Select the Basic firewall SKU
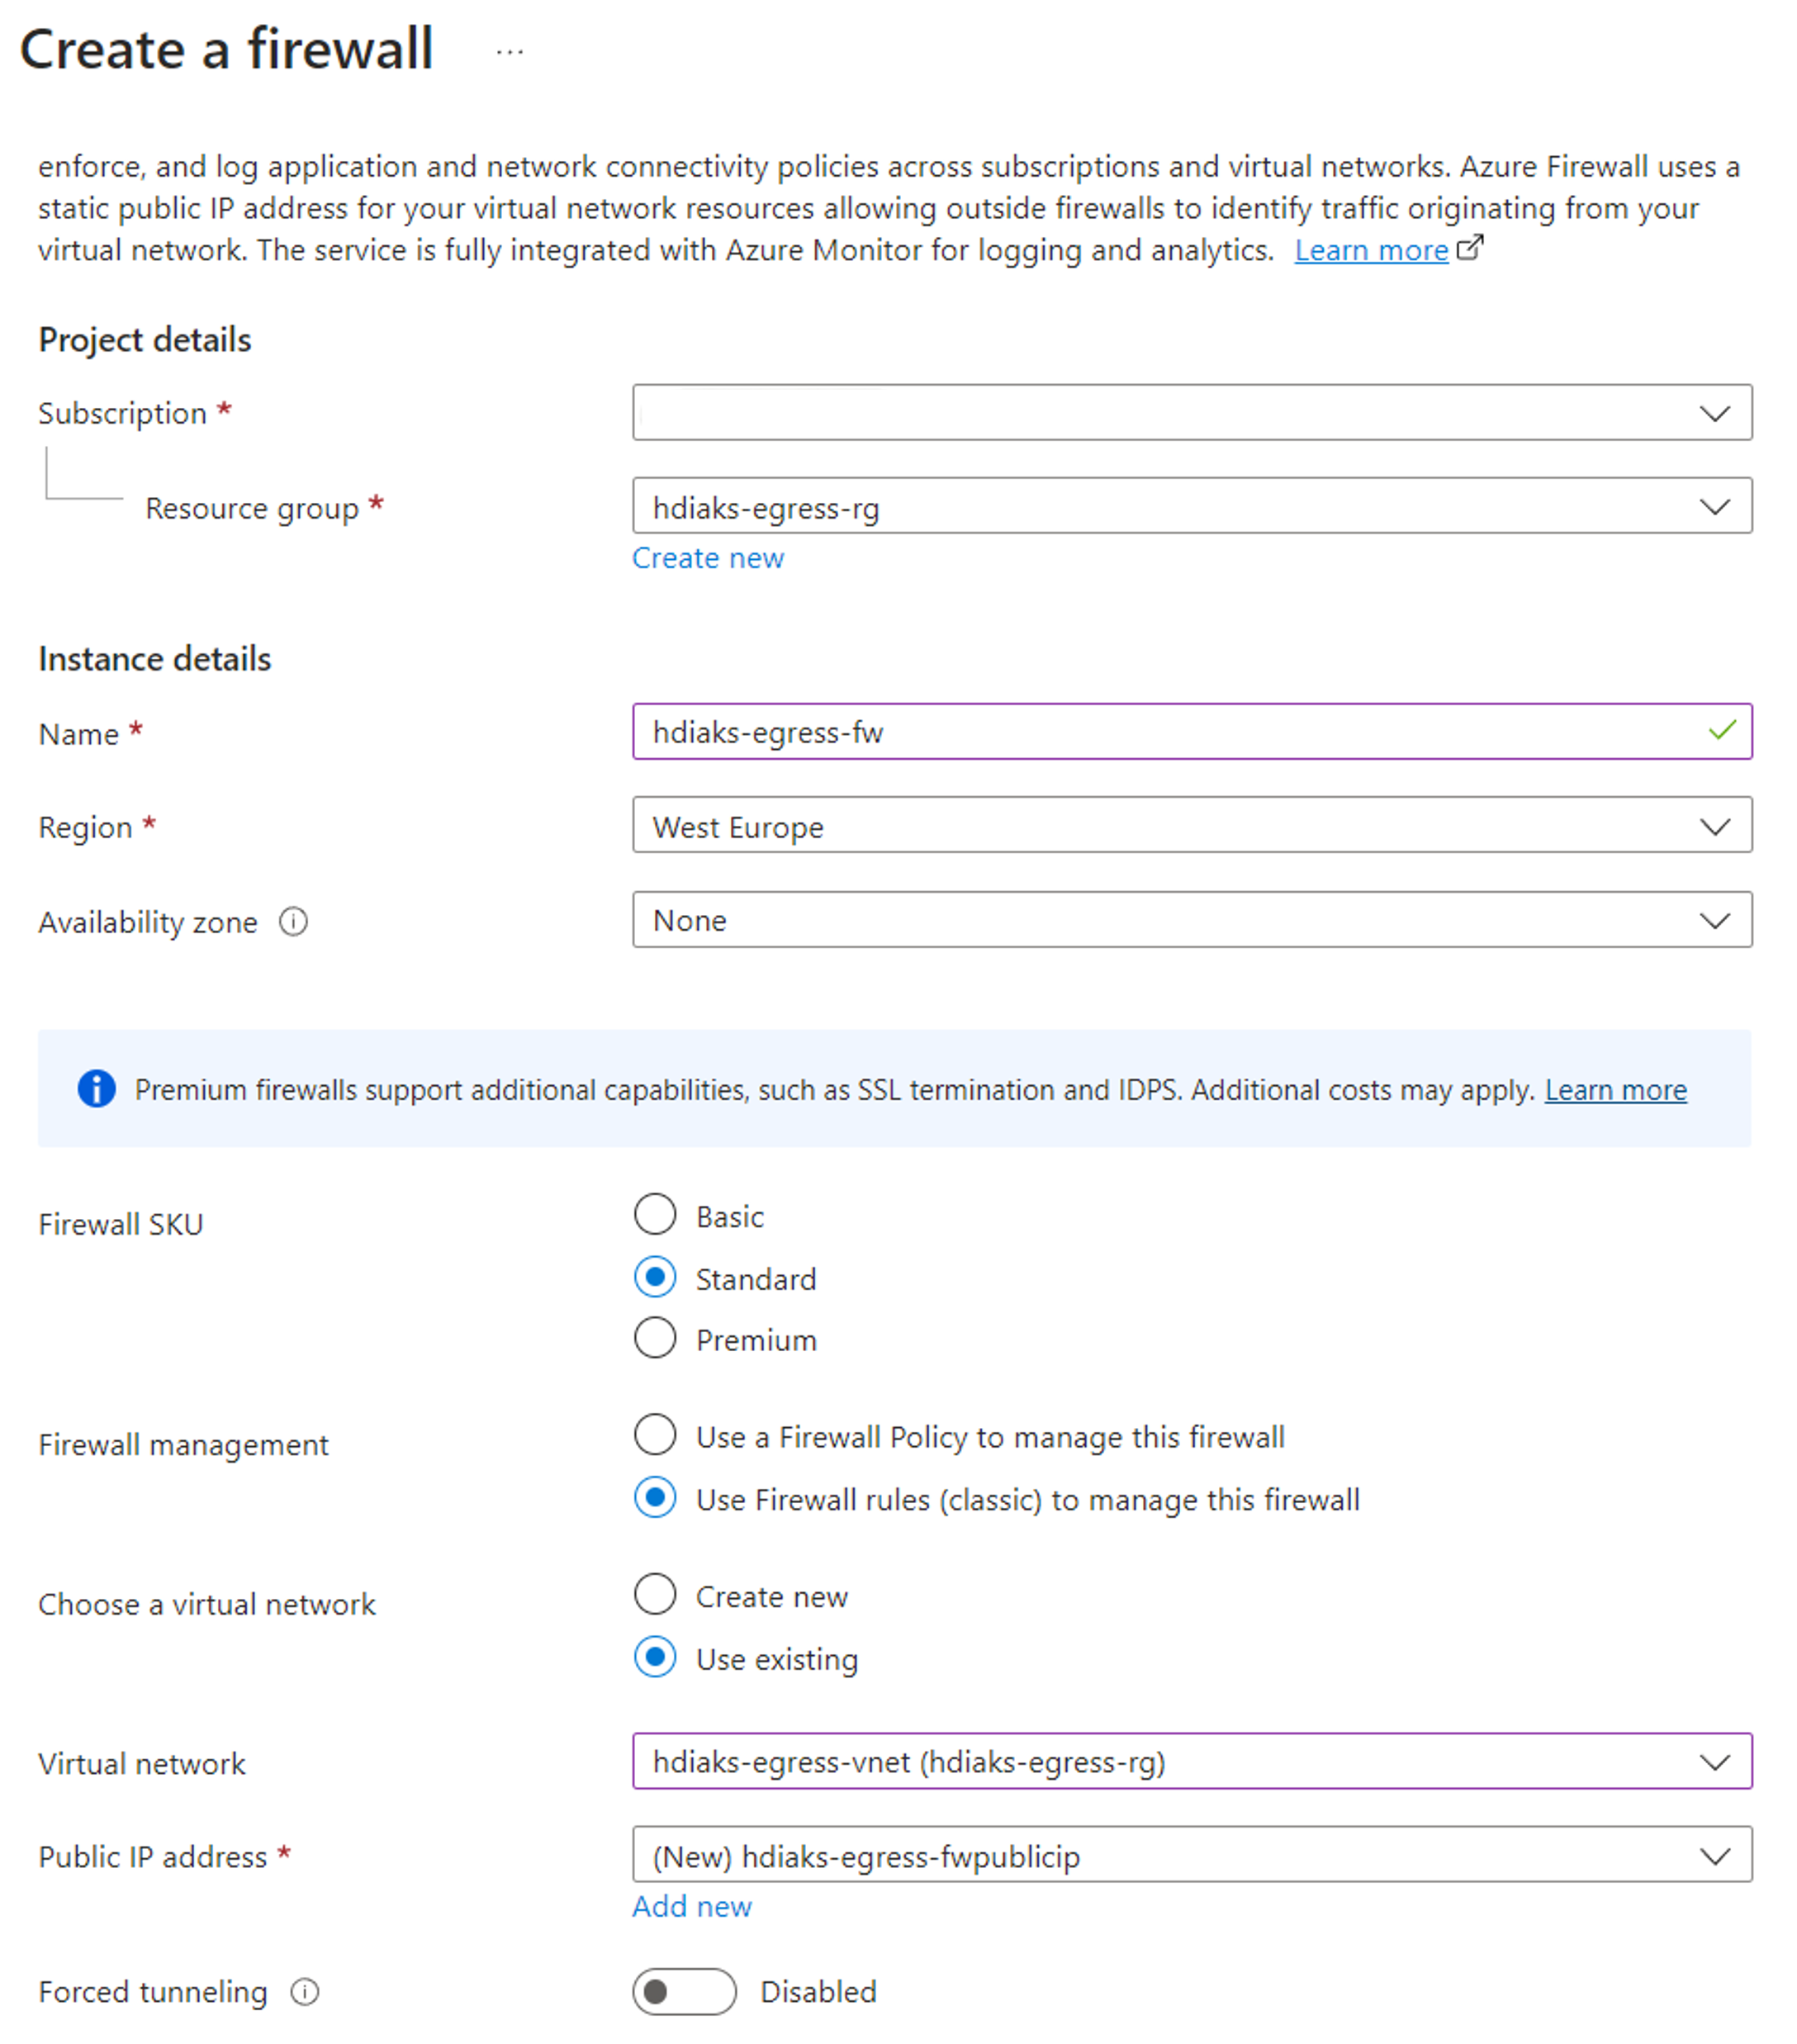 pyautogui.click(x=655, y=1215)
